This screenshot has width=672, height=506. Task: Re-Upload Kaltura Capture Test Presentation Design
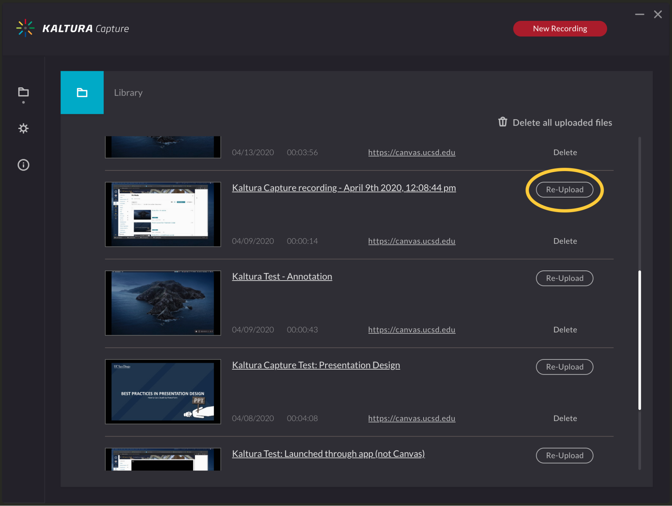point(565,366)
